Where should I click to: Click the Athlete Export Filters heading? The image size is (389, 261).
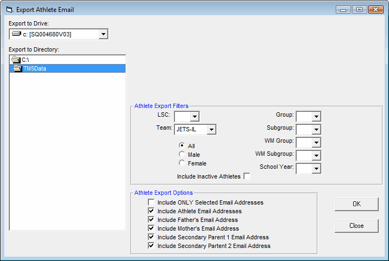coord(161,106)
